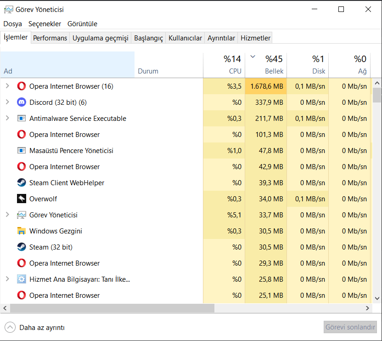The image size is (382, 341).
Task: Sort by the Durum column header
Action: pos(169,65)
